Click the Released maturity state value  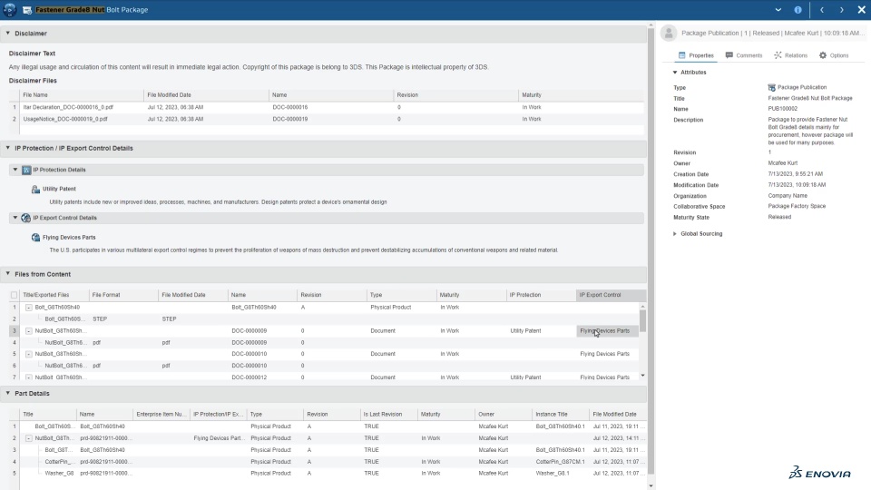tap(779, 217)
